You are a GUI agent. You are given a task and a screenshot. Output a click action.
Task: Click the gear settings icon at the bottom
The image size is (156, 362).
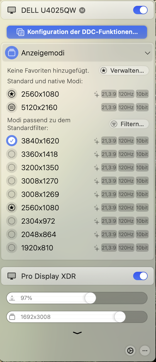click(130, 351)
